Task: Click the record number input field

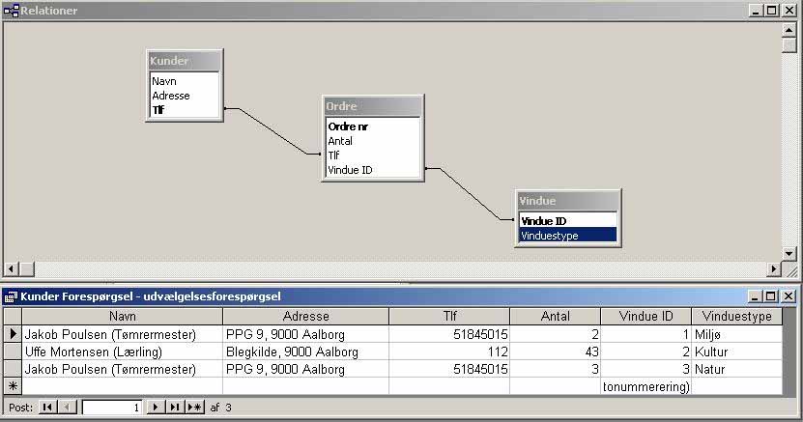Action: 111,408
